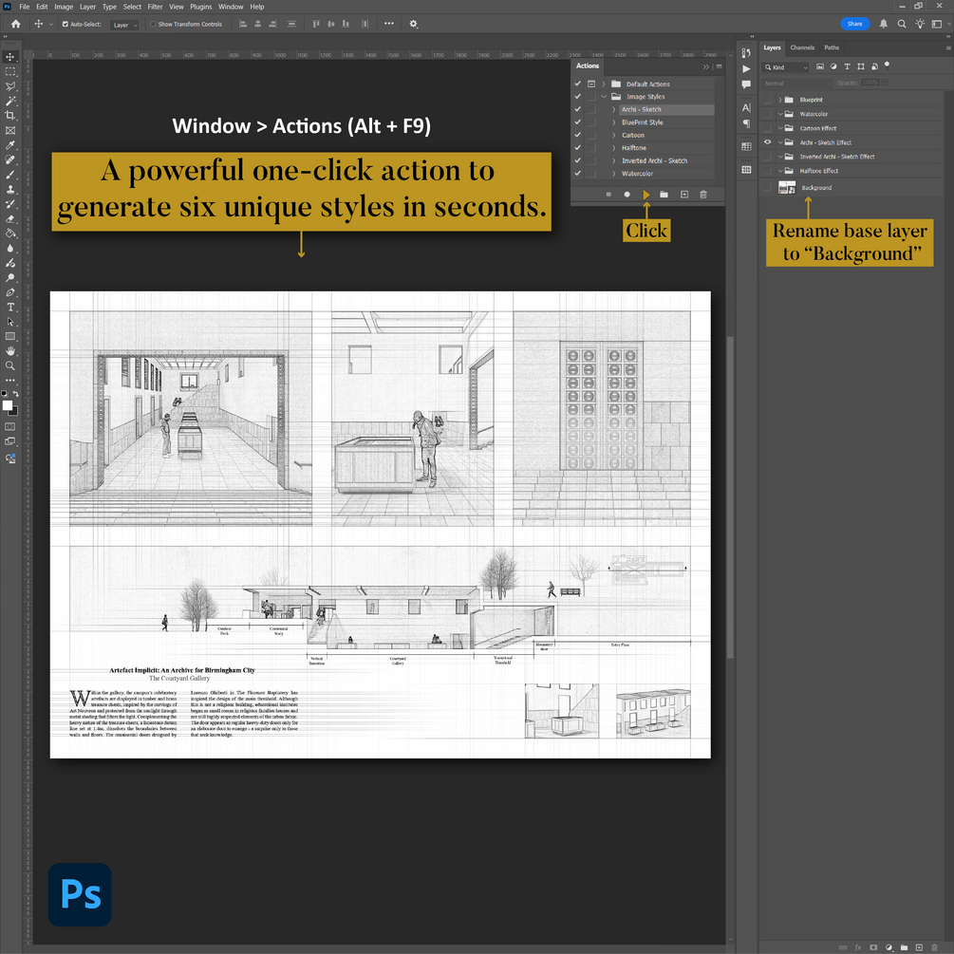Show the Blueprint layer group visibility
The image size is (954, 954).
[767, 99]
